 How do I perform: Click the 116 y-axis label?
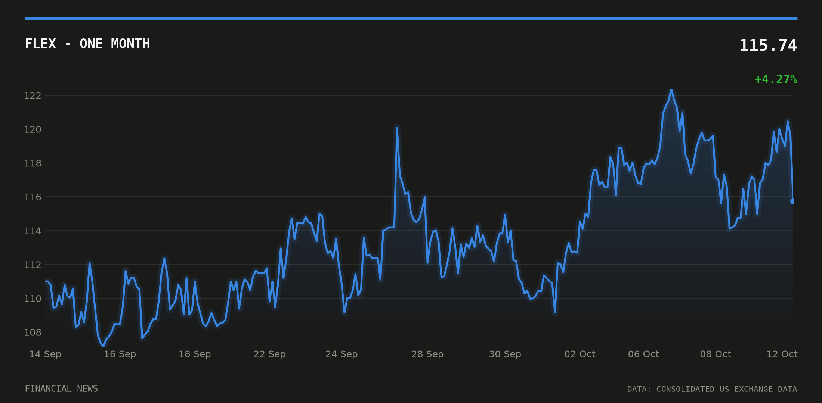tap(33, 197)
